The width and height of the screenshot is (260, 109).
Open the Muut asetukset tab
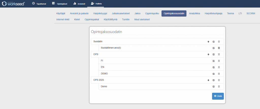coord(142,19)
